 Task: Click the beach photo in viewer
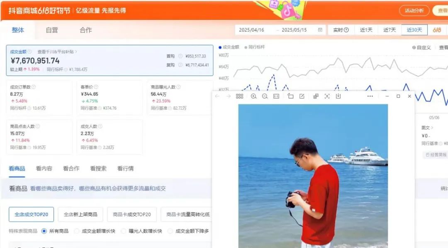tap(313, 176)
